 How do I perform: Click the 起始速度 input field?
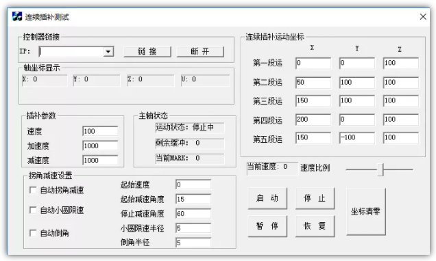tap(193, 184)
